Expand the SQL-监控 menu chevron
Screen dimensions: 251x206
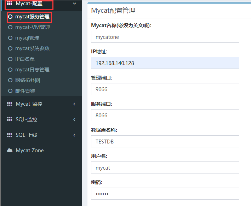pyautogui.click(x=74, y=119)
